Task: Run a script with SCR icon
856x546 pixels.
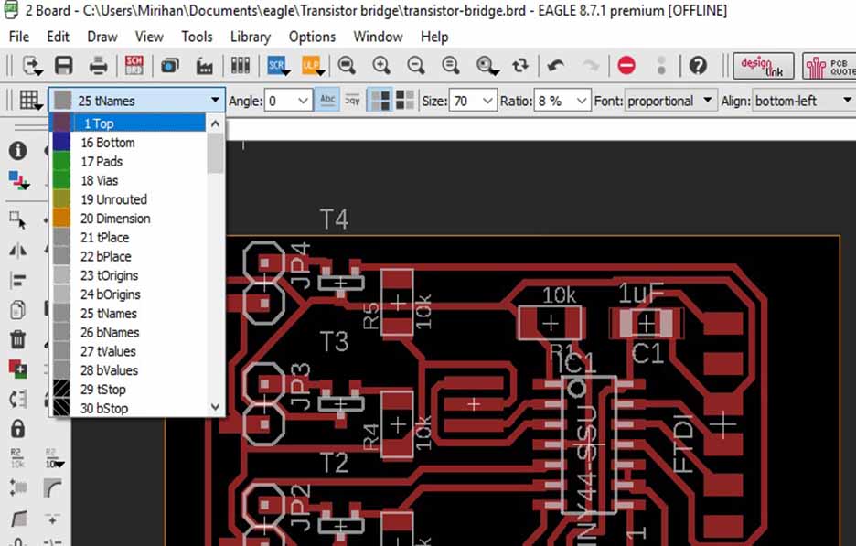Action: [x=278, y=66]
